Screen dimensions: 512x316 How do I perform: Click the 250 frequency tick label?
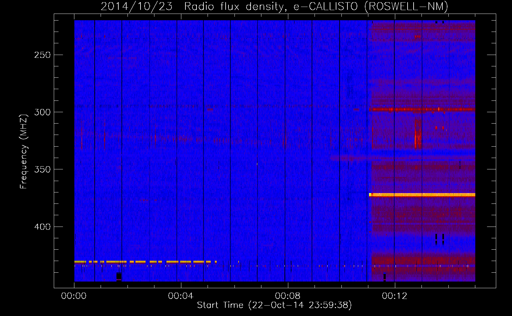pos(42,55)
